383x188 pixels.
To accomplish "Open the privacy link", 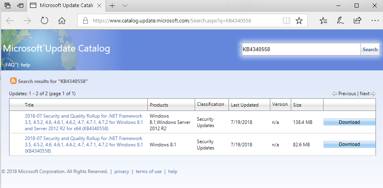I will click(x=122, y=171).
